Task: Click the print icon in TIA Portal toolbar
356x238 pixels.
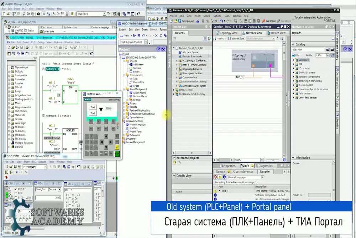Action: click(x=198, y=21)
